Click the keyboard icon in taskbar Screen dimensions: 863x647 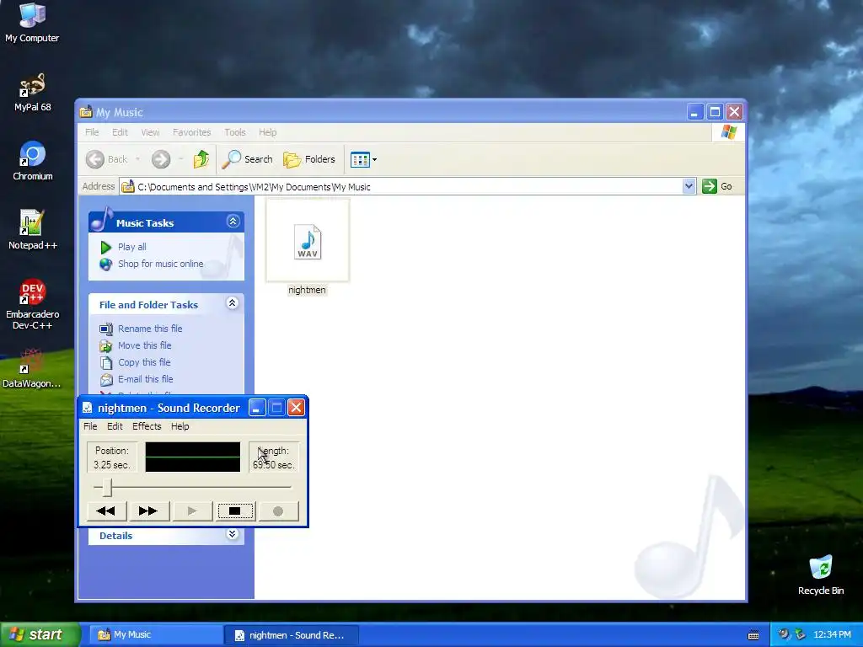753,635
